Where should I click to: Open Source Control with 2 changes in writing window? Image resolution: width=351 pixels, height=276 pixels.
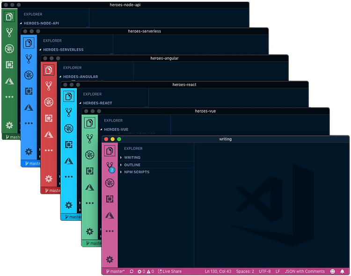click(x=110, y=167)
